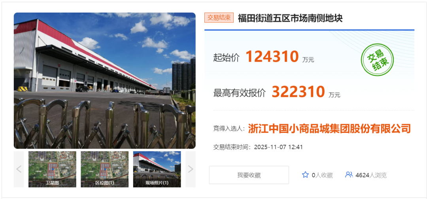Select the 现场照片(1) thumbnail

(x=157, y=169)
